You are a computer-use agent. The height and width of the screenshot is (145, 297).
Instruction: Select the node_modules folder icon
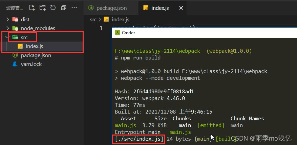(x=15, y=28)
